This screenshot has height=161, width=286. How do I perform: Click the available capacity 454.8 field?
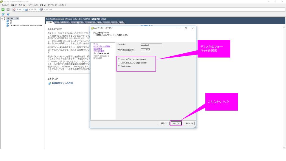(145, 50)
